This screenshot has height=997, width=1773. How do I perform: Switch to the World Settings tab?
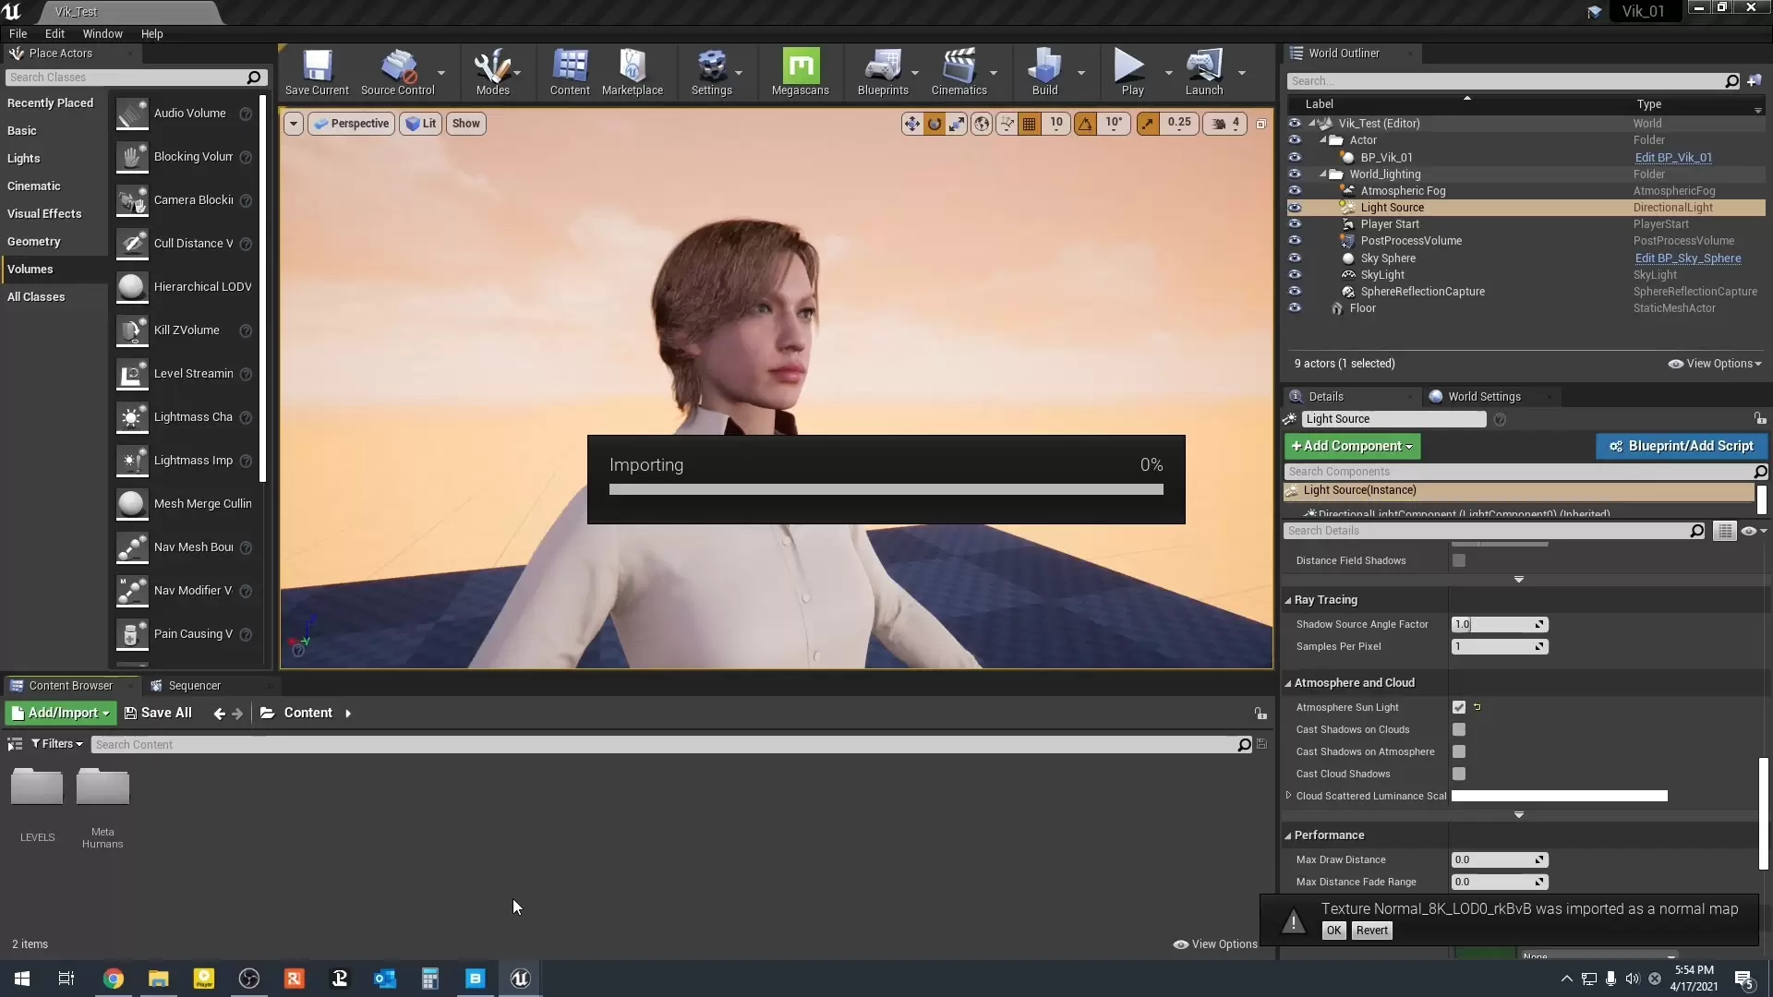(x=1483, y=397)
